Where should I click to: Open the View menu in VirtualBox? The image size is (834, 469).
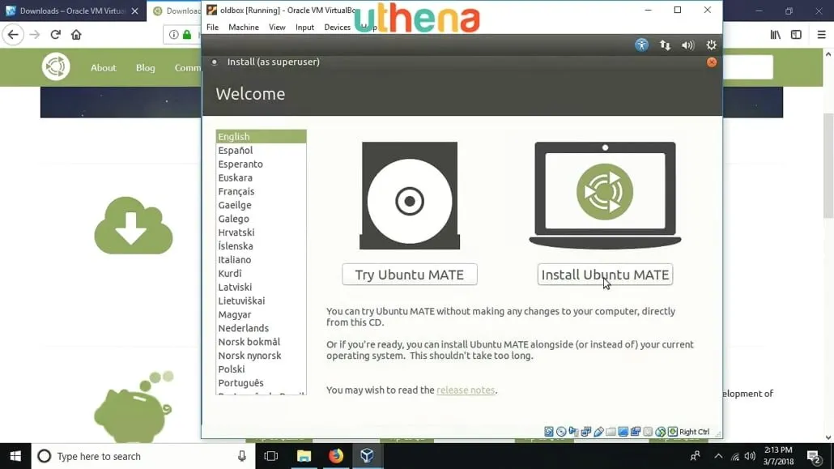[277, 28]
